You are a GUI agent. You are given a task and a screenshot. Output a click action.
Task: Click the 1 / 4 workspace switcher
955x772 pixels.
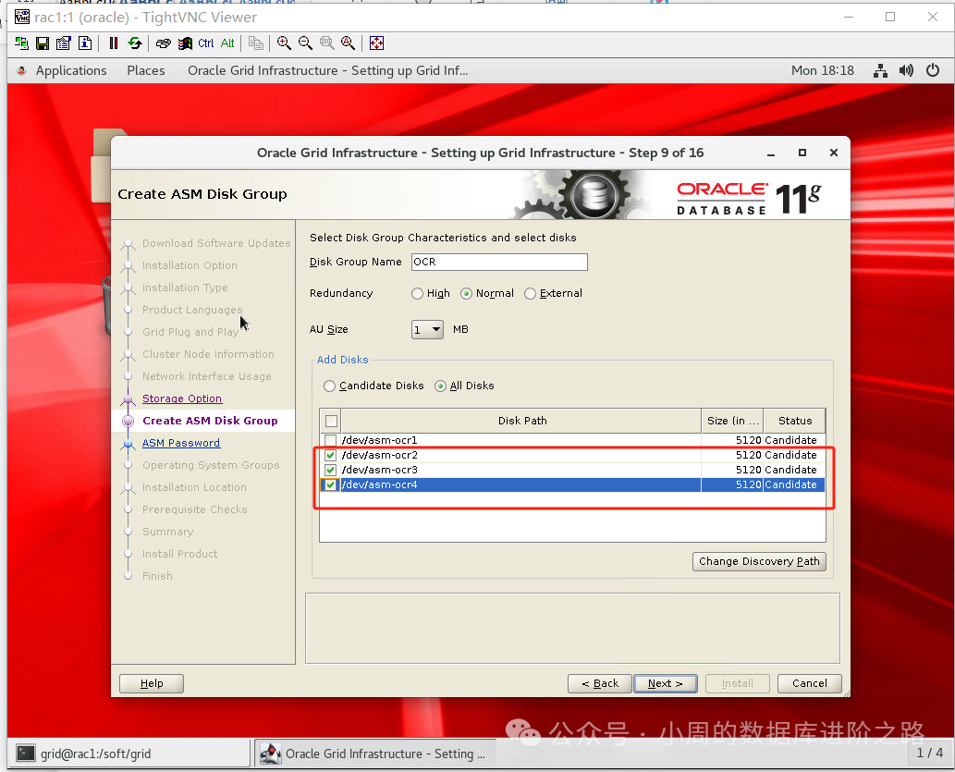(x=929, y=754)
